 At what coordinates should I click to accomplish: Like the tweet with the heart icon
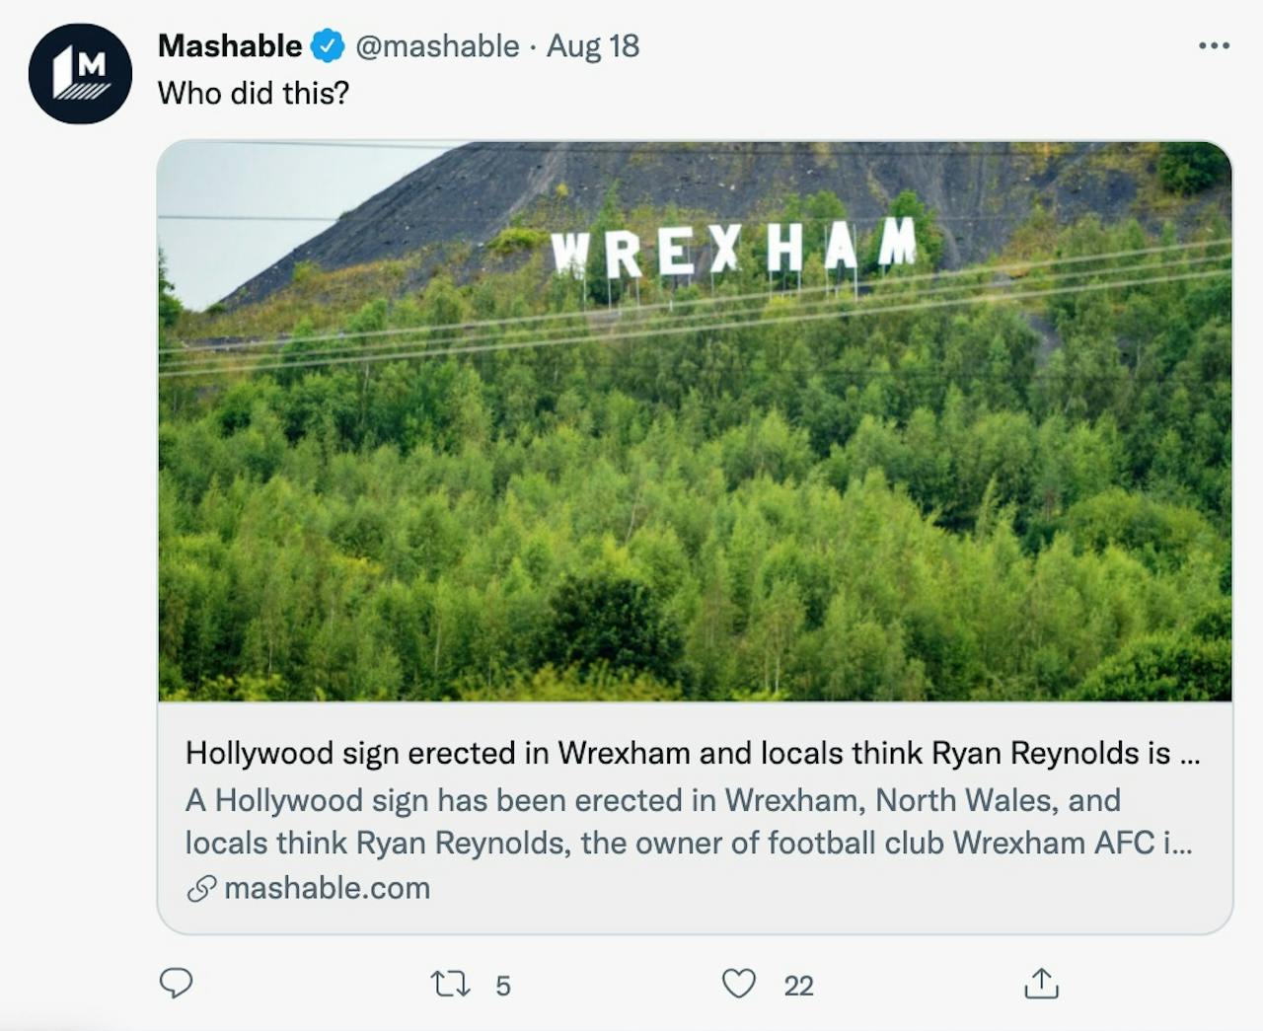pos(739,984)
